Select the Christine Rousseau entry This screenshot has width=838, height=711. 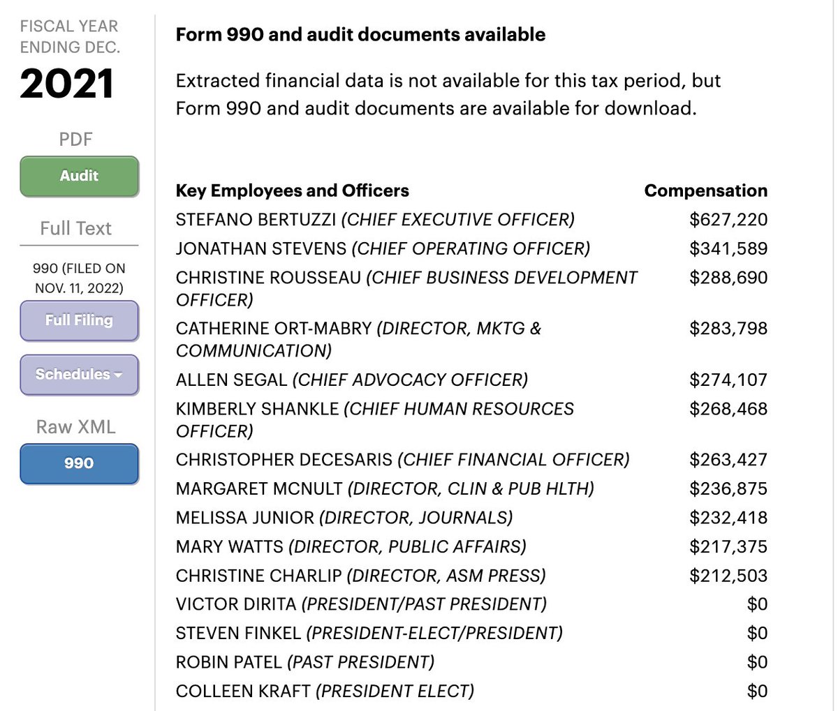[471, 288]
